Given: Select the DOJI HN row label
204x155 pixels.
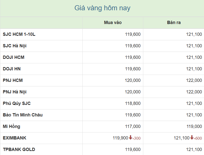Looking at the screenshot, I should 12,69.
